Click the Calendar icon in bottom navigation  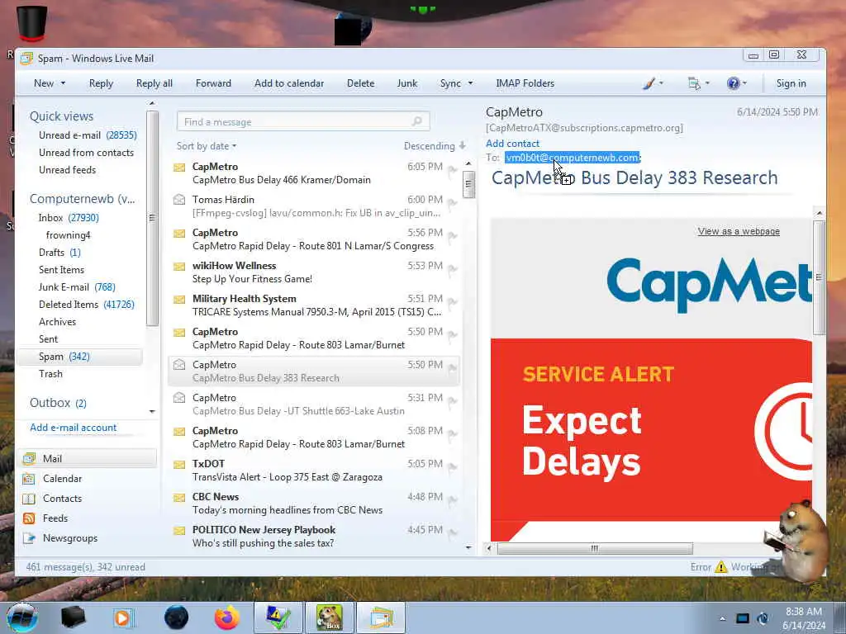click(x=29, y=479)
